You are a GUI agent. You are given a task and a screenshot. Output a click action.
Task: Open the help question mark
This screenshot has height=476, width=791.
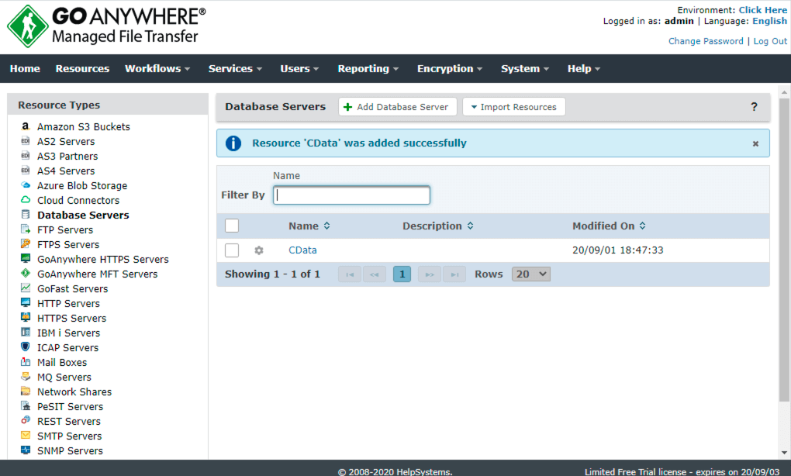[754, 106]
